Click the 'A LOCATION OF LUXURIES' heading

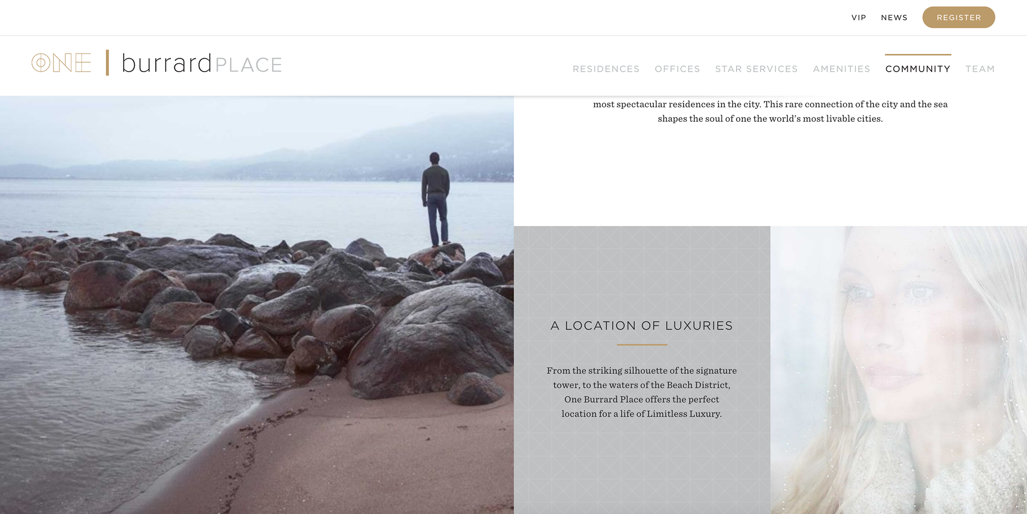[x=642, y=325]
